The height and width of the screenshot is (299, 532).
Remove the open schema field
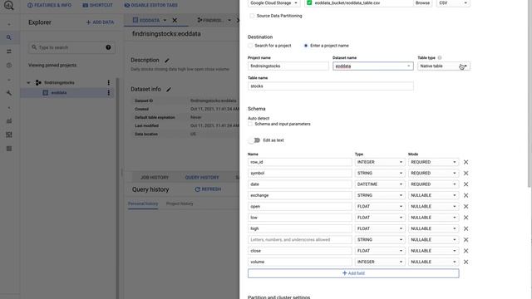[x=465, y=207]
